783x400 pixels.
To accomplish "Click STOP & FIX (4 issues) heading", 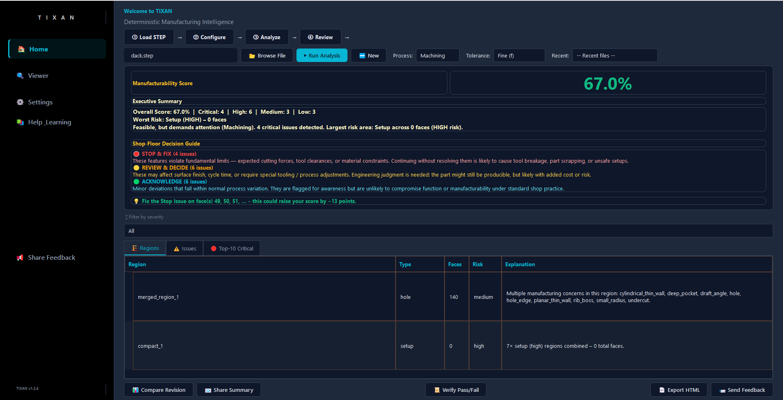I will tap(169, 154).
